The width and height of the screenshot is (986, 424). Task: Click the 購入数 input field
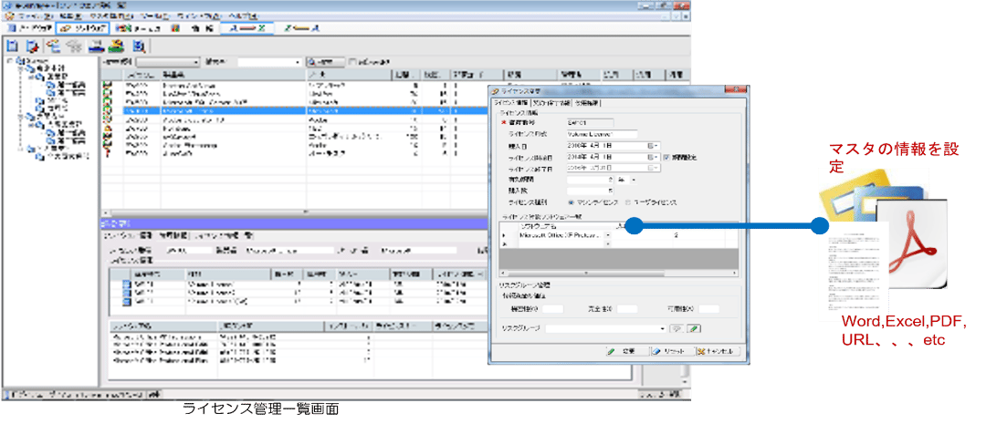(x=591, y=191)
